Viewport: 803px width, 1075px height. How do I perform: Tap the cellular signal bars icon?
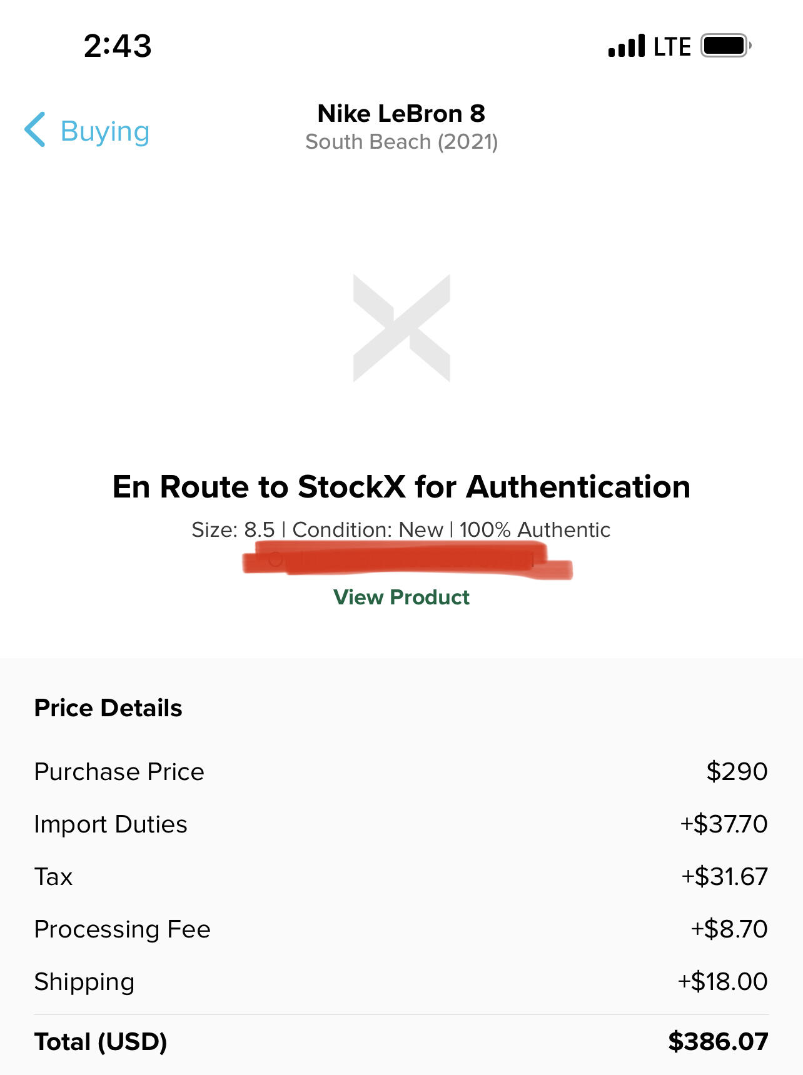[626, 46]
